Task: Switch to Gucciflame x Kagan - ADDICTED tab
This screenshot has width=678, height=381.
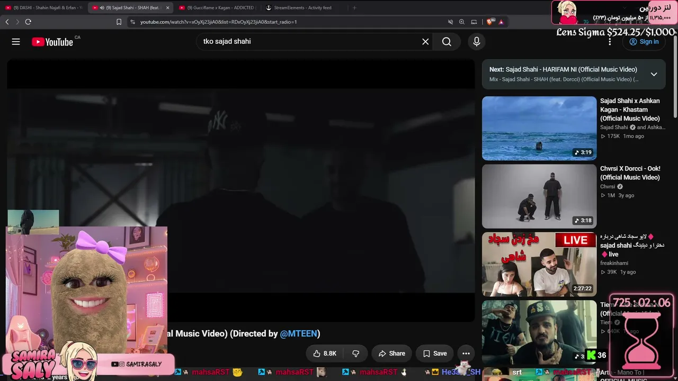Action: [x=217, y=7]
